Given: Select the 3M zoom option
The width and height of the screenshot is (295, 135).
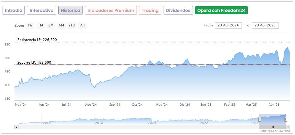Looking at the screenshot, I should click(51, 25).
